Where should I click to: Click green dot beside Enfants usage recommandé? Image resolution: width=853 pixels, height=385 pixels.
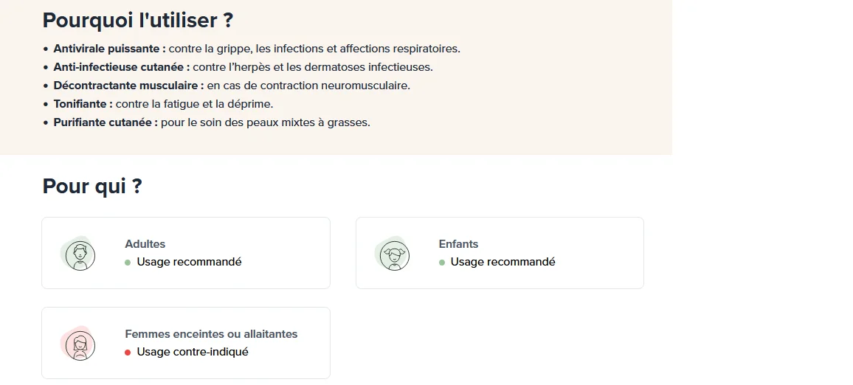[442, 263]
